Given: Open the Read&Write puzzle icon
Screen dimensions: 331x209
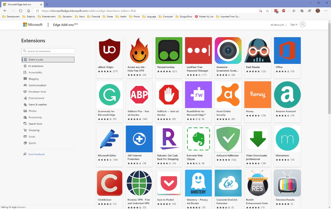Looking at the screenshot, I should point(199,95).
